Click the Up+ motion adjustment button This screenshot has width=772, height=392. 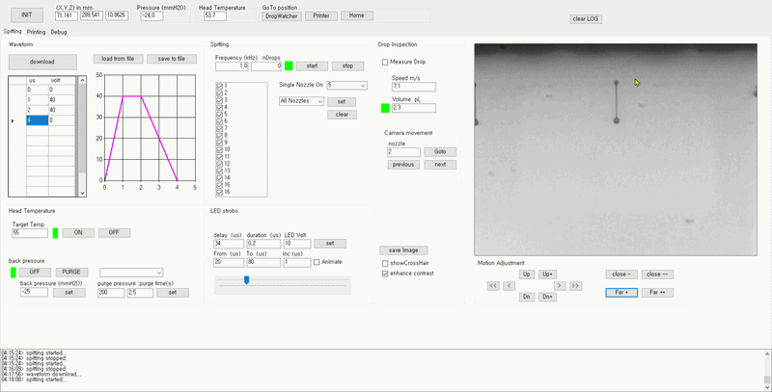(548, 274)
